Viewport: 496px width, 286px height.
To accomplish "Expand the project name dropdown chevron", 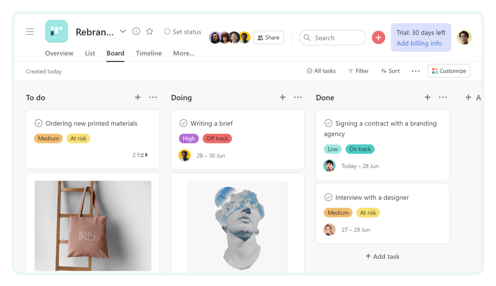I will coord(123,31).
